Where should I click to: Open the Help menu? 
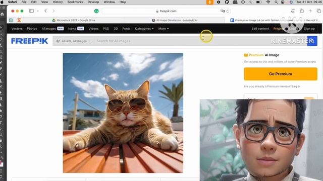click(x=123, y=2)
